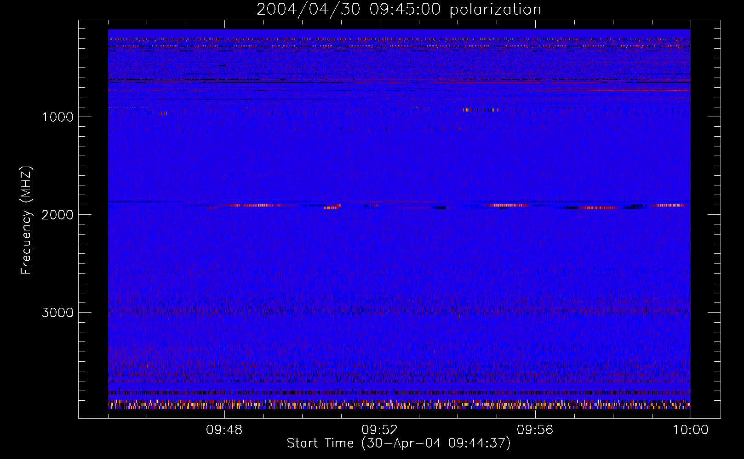
Task: Click the 3000 frequency tick label
Action: pyautogui.click(x=57, y=313)
